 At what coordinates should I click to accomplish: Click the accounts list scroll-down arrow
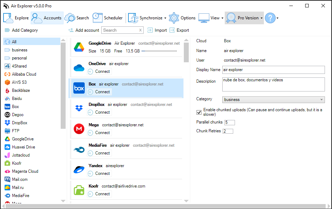(x=186, y=201)
